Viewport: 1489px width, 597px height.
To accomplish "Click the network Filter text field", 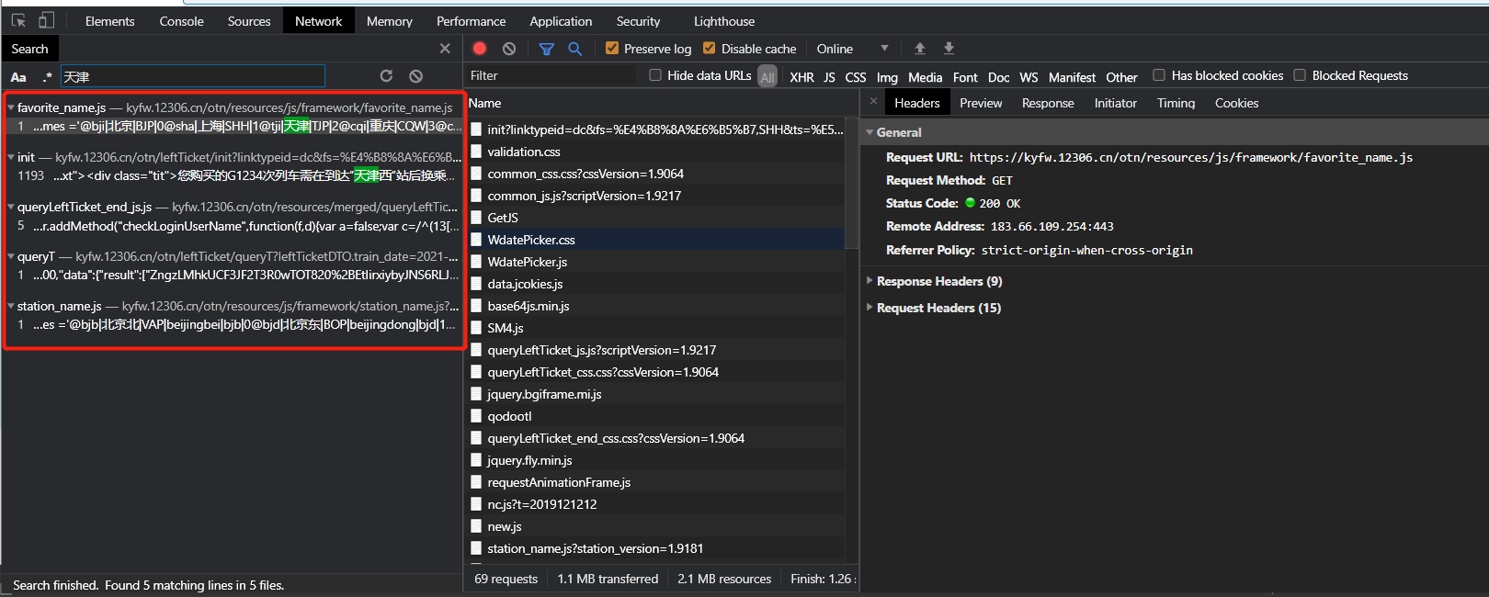I will 551,75.
